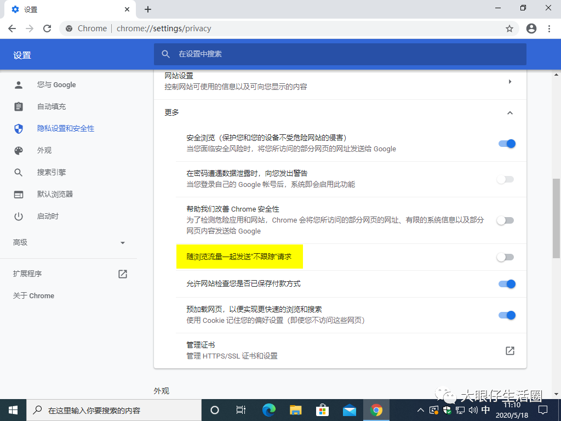Click the search magnifier in settings bar

[165, 54]
